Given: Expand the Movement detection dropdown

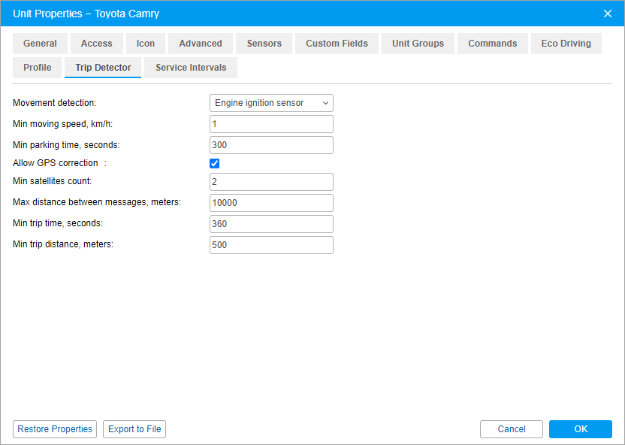Looking at the screenshot, I should (x=271, y=103).
